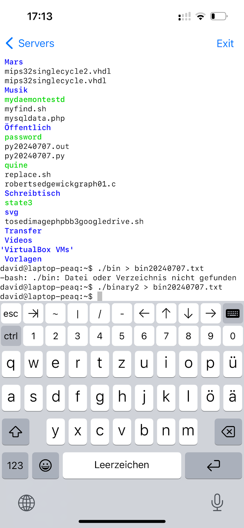Tap the backspace delete key

pyautogui.click(x=228, y=432)
